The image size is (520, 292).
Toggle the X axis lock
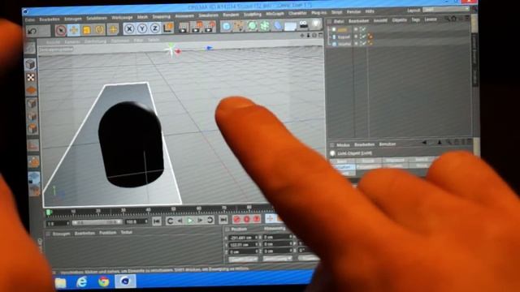[129, 29]
